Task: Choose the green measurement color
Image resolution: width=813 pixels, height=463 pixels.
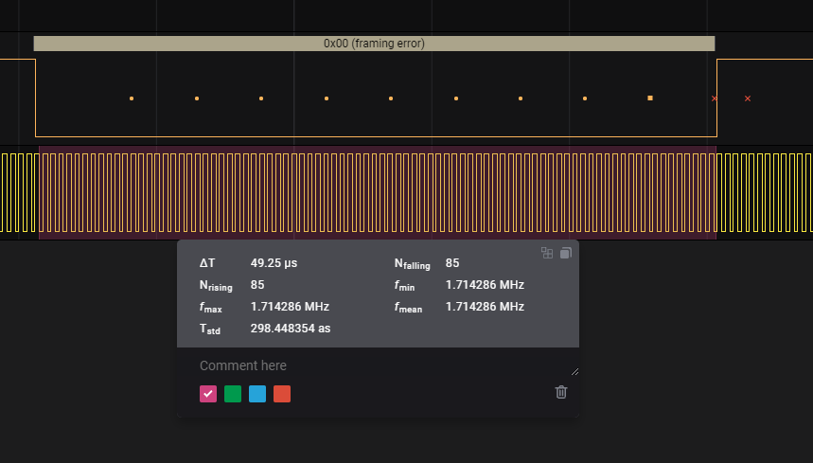Action: tap(233, 394)
